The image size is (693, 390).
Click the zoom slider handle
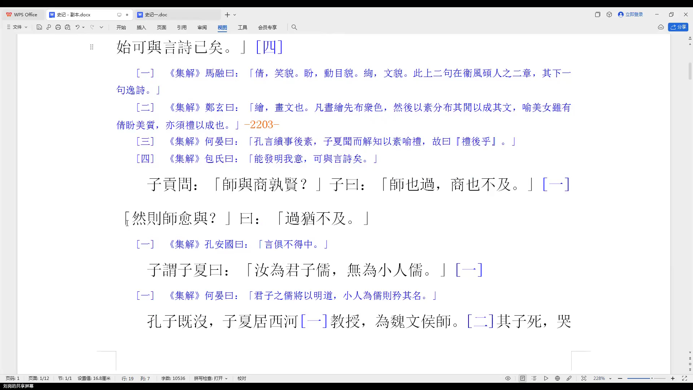click(652, 378)
